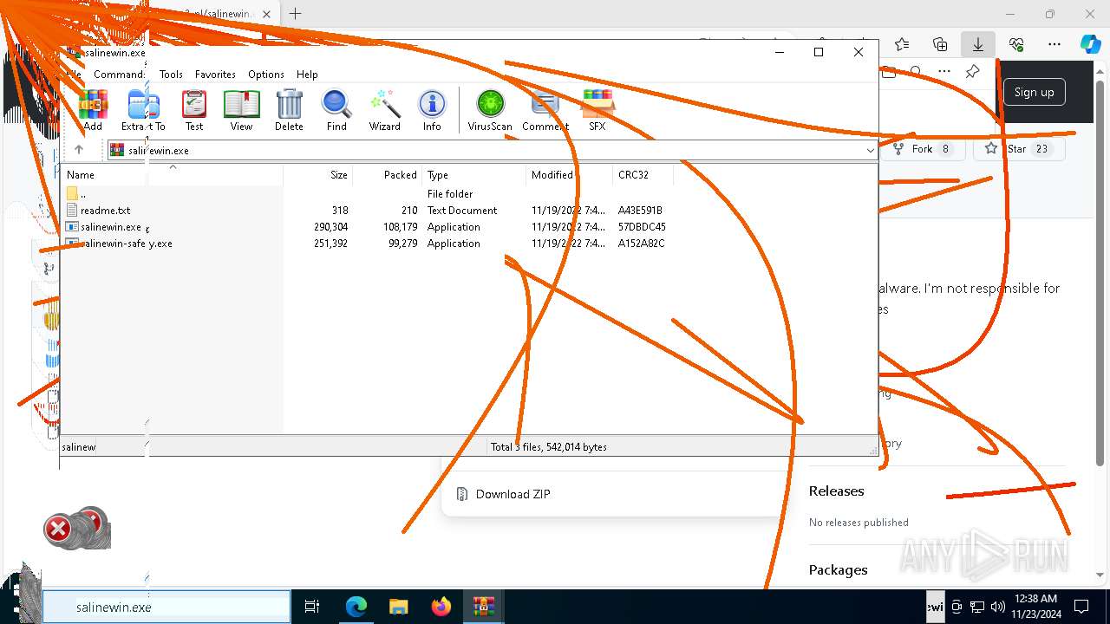Image resolution: width=1110 pixels, height=624 pixels.
Task: Sort files by Name column
Action: coord(173,174)
